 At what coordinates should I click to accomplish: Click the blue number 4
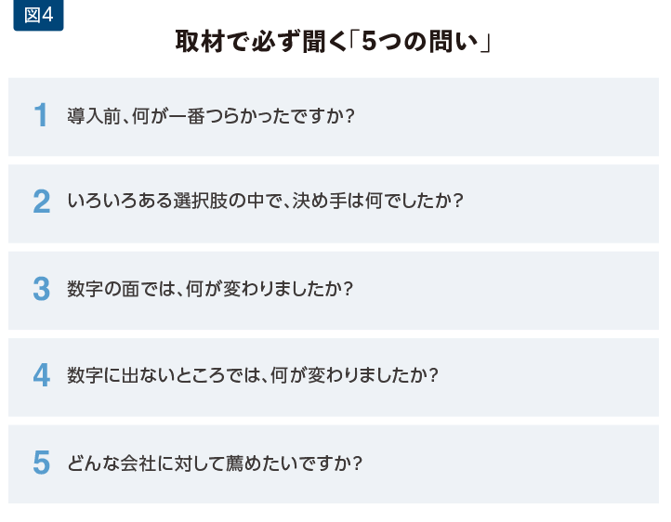[42, 375]
